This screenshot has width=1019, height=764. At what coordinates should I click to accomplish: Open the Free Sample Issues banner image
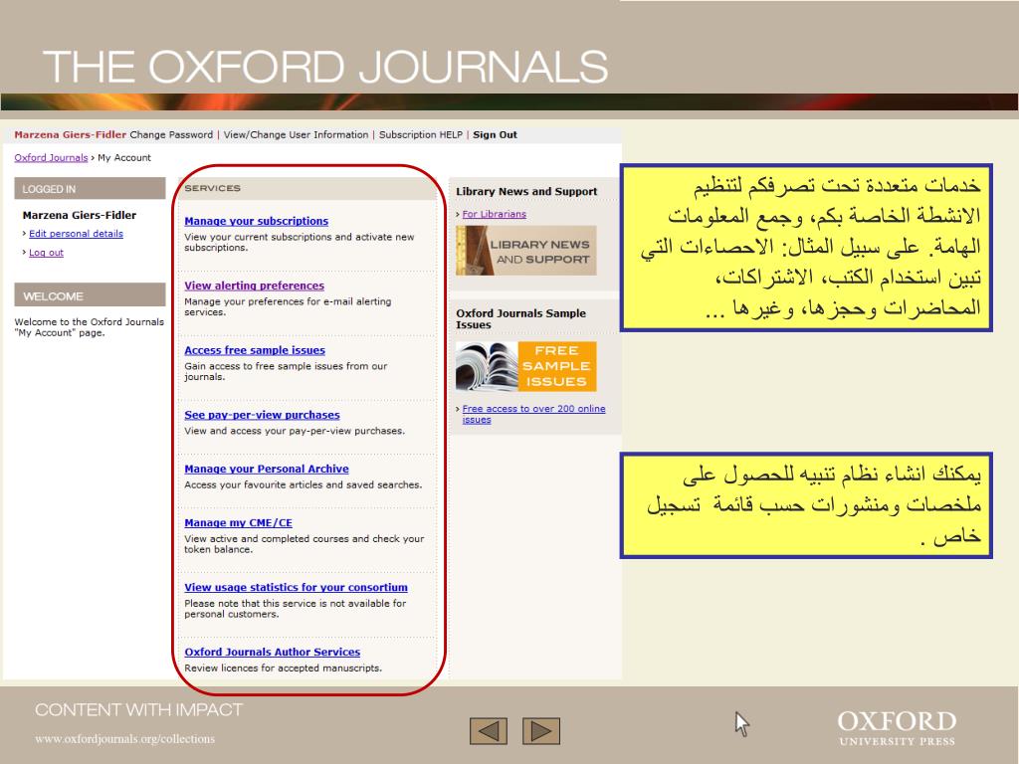pos(525,366)
